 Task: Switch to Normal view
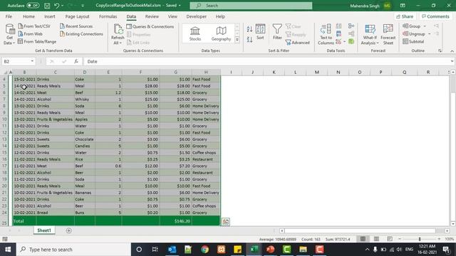click(363, 239)
